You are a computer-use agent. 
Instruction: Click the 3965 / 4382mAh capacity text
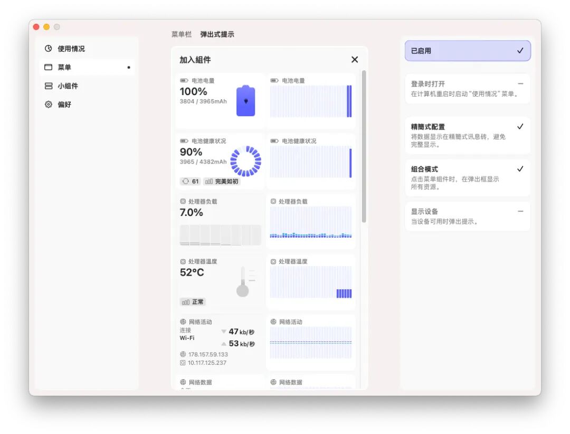pyautogui.click(x=203, y=162)
